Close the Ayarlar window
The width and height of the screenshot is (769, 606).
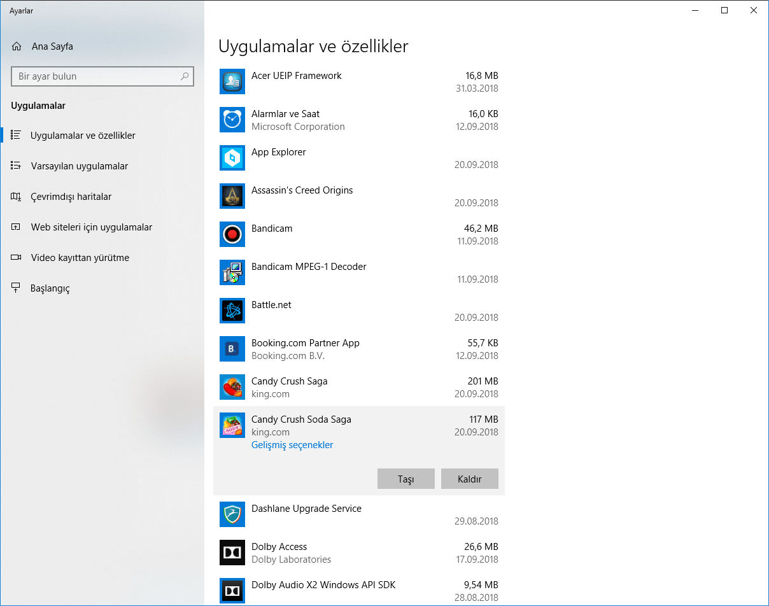click(x=754, y=10)
